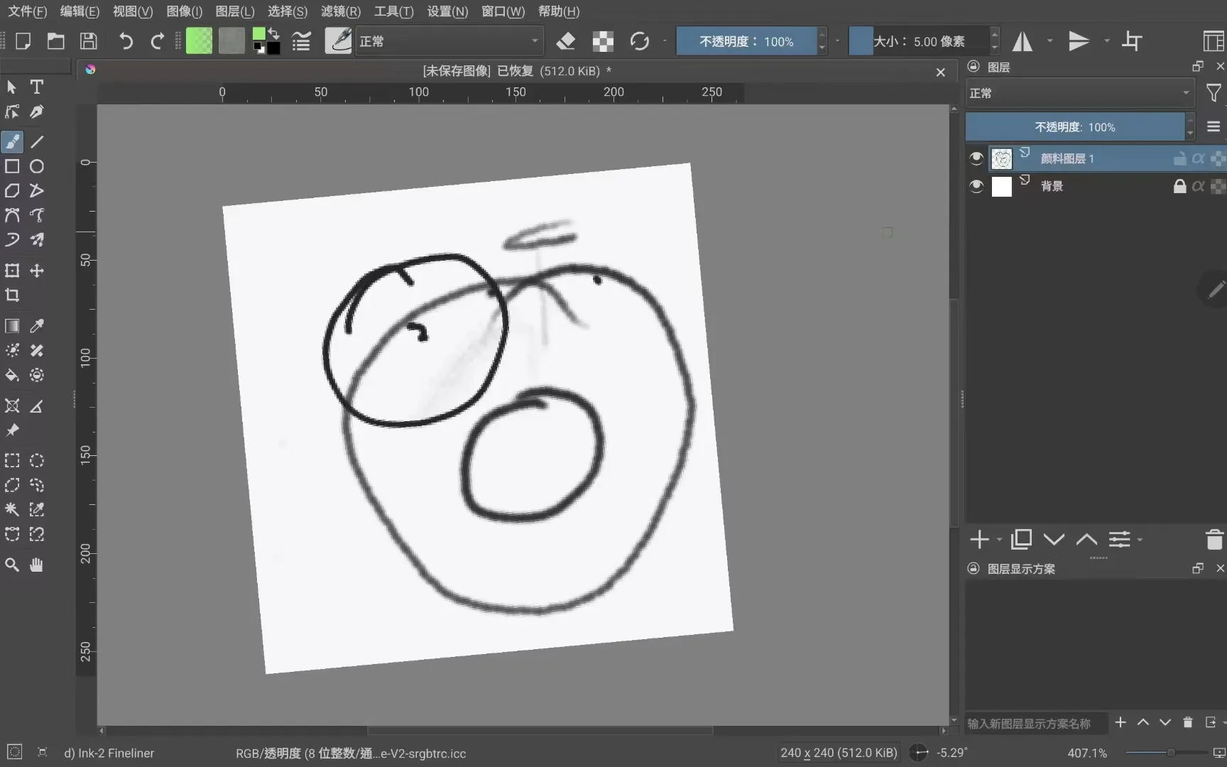The image size is (1227, 767).
Task: Open the 滤镜(R) menu
Action: tap(341, 11)
